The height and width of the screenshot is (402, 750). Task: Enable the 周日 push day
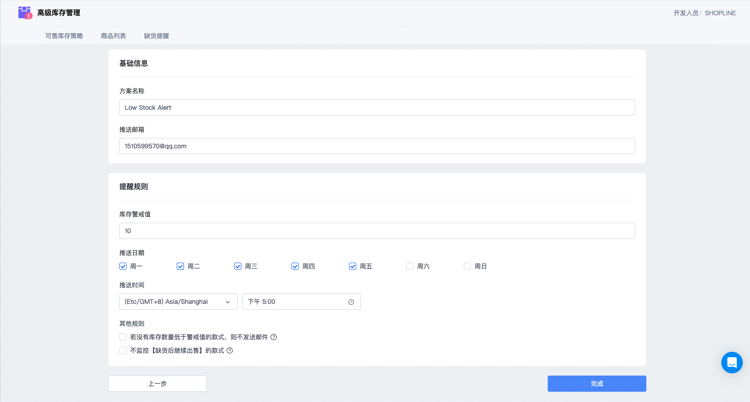click(467, 266)
